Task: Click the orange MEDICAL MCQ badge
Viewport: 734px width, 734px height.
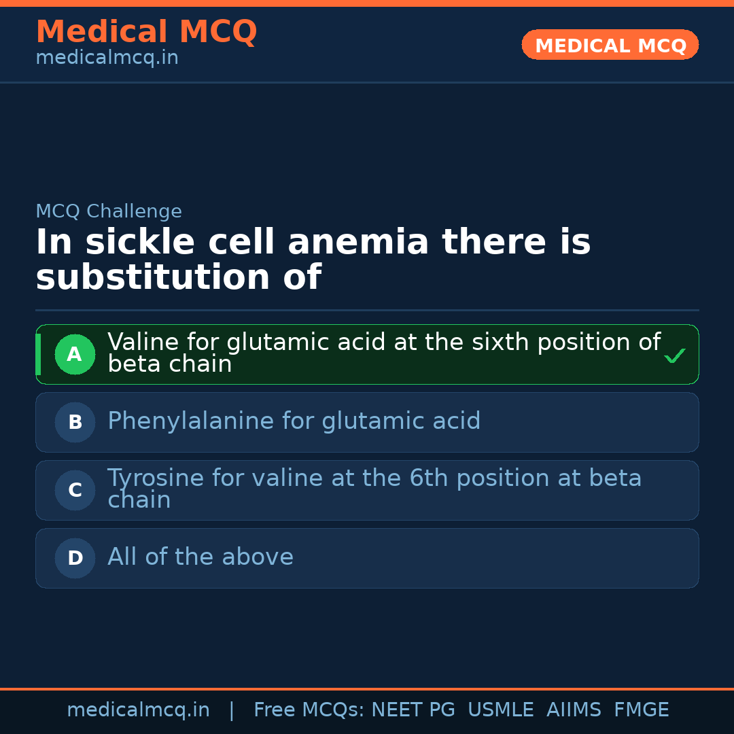Action: pyautogui.click(x=610, y=46)
